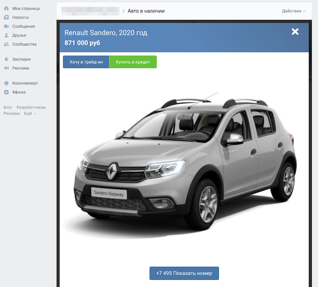Screen dimensions: 318x287
Task: Click the newspaper icon beside Новости
Action: (x=6, y=17)
